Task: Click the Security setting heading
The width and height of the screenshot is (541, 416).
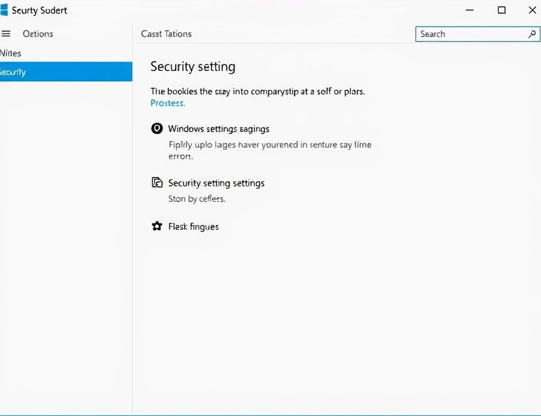Action: (193, 66)
